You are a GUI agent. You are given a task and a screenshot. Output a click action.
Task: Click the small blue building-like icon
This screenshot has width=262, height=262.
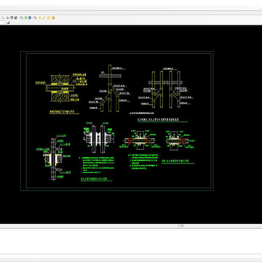[x=7, y=17]
